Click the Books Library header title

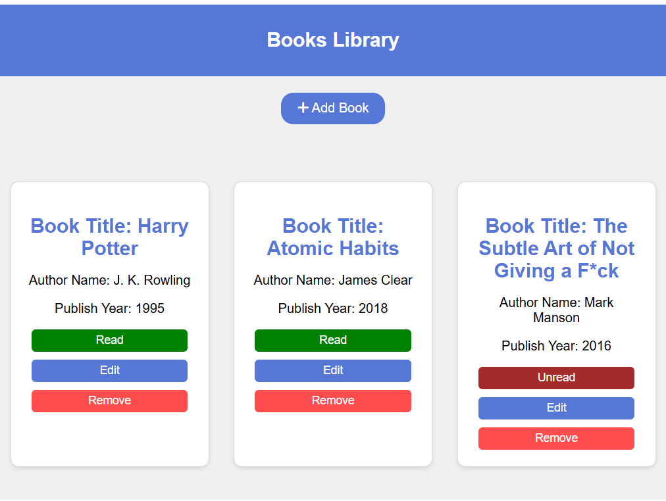tap(333, 40)
